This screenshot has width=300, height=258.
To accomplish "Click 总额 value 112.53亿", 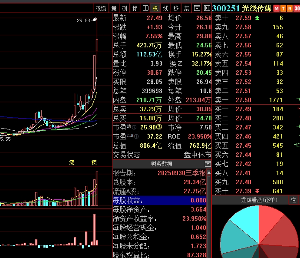I will [x=149, y=55].
